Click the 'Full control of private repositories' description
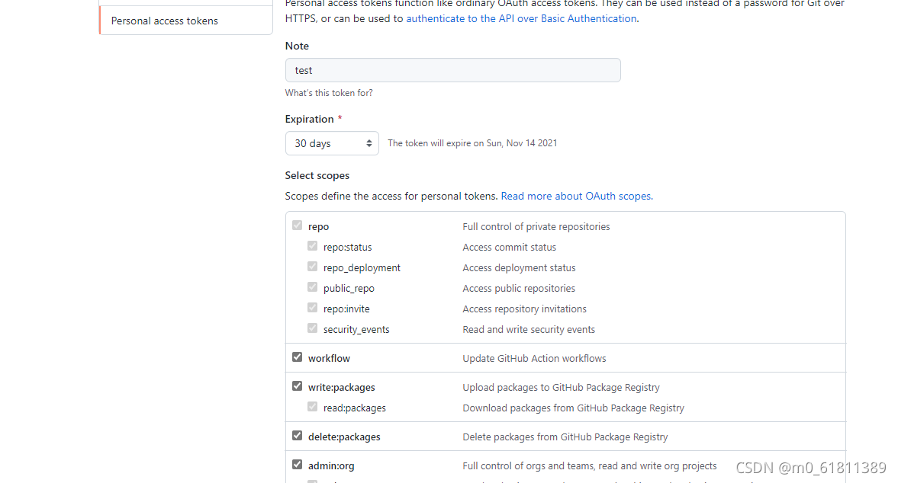This screenshot has height=483, width=898. point(536,227)
